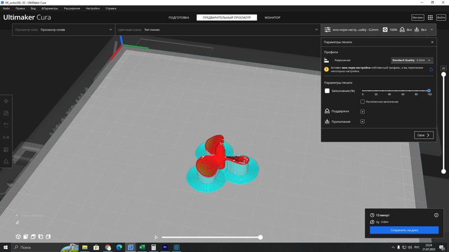Open File Explorer from the taskbar
This screenshot has height=252, width=449.
pyautogui.click(x=85, y=247)
